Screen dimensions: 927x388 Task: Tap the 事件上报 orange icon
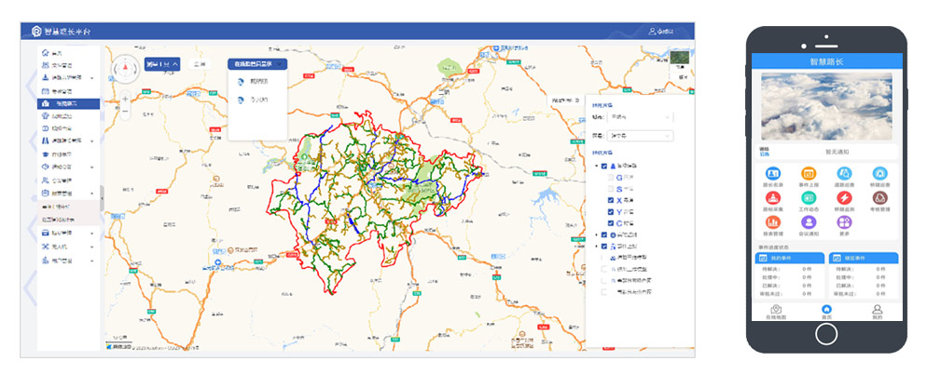[808, 174]
